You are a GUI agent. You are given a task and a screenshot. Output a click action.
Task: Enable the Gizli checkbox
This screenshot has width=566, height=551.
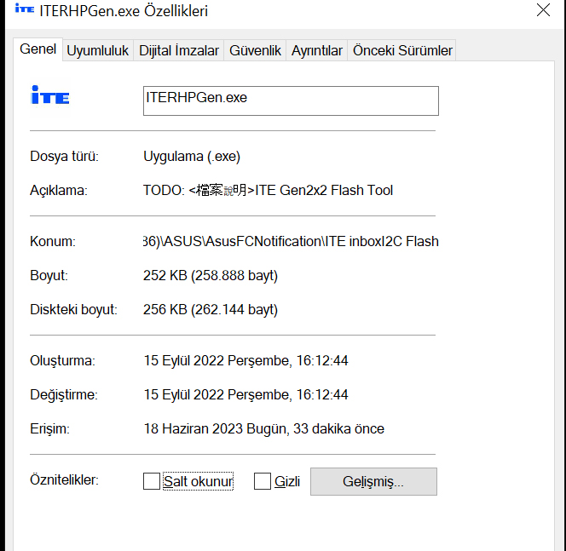[263, 481]
